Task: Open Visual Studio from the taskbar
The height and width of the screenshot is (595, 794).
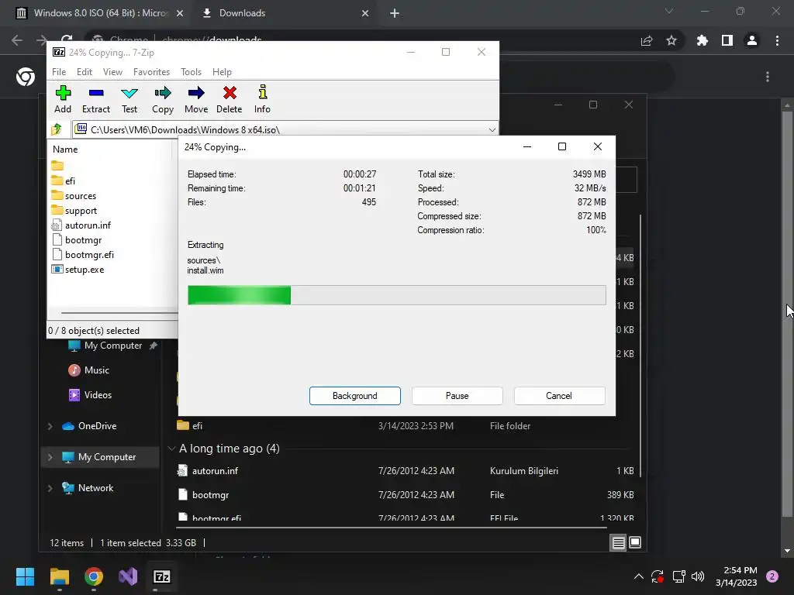Action: pos(128,576)
